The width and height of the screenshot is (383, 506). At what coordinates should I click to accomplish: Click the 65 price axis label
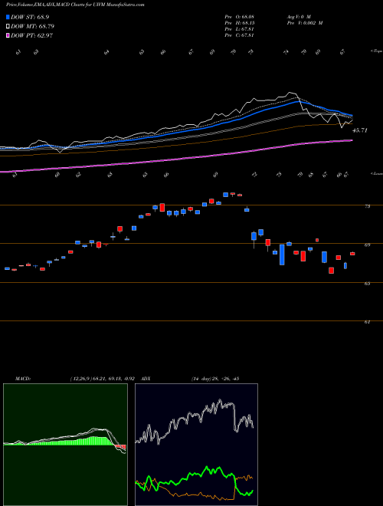coord(367,284)
